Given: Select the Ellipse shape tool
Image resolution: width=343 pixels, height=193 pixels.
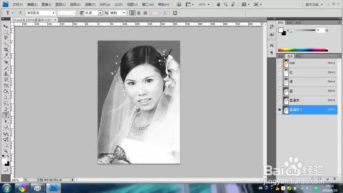Looking at the screenshot, I should coord(6,127).
